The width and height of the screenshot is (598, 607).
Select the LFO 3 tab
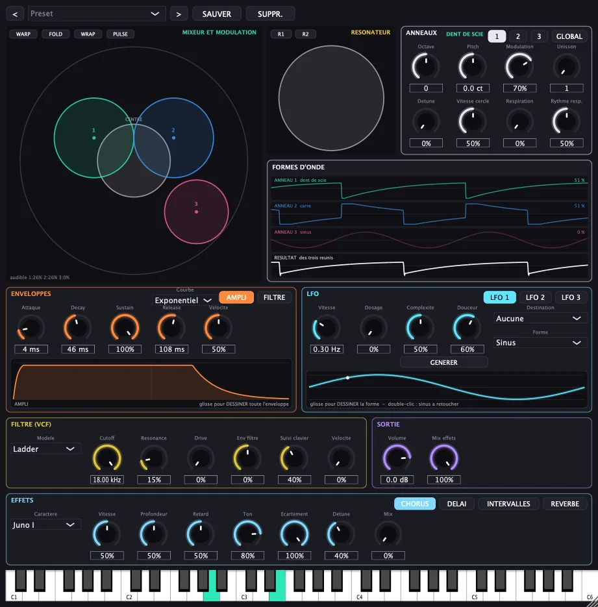[571, 297]
